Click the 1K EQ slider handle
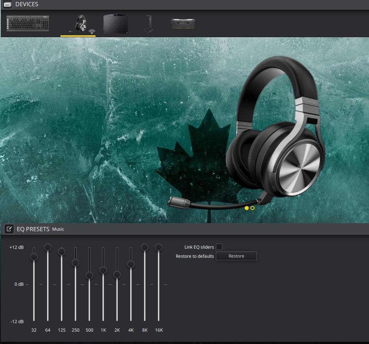 [103, 270]
